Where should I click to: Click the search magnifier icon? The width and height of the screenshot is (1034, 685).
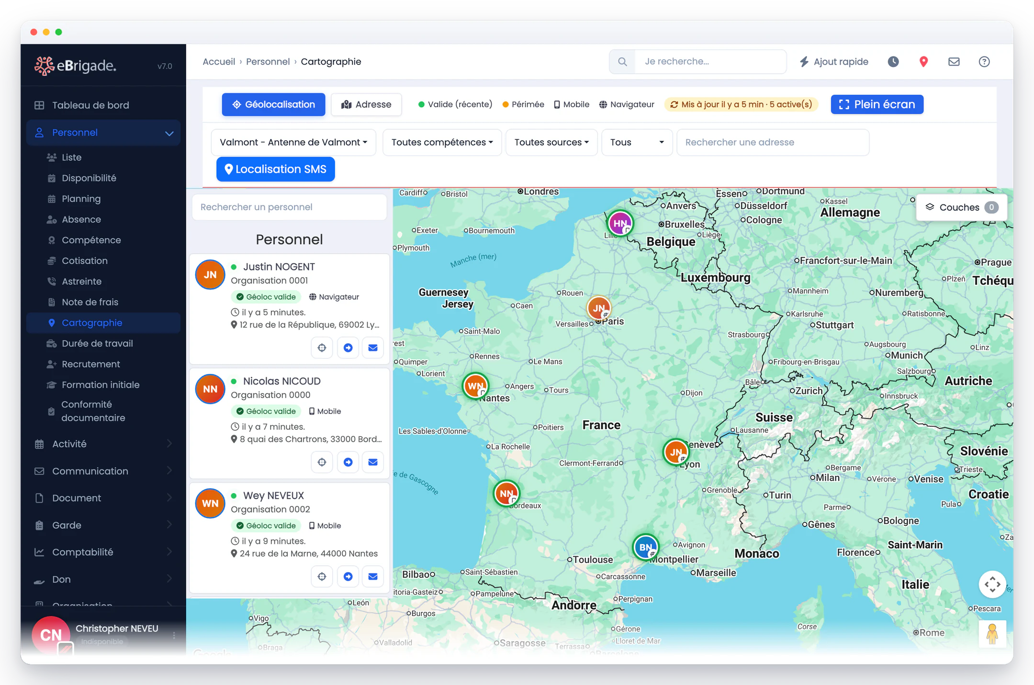click(x=622, y=62)
